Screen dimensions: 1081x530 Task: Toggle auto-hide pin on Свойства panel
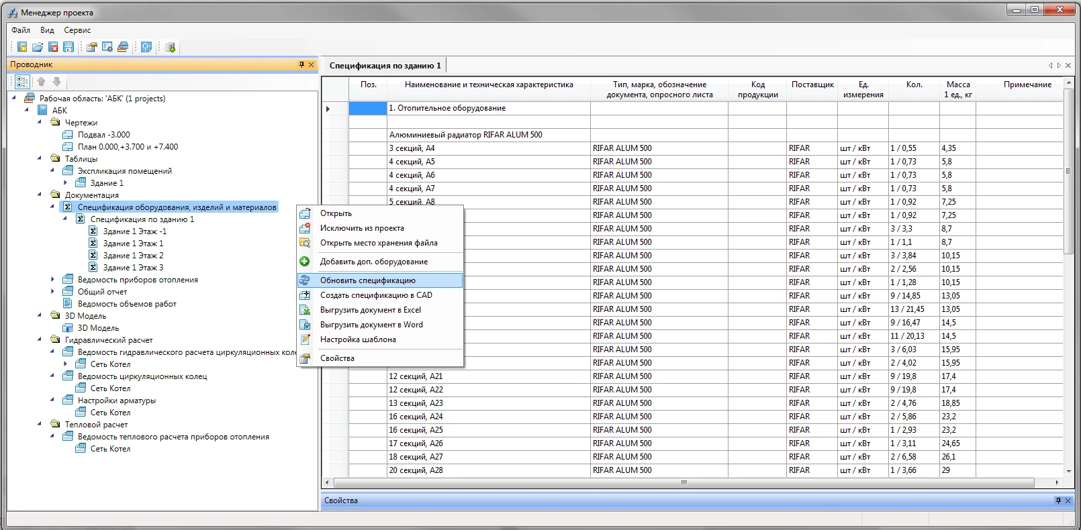coord(1058,500)
